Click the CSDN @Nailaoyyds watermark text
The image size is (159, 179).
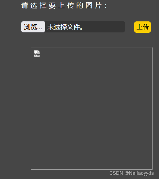click(132, 173)
